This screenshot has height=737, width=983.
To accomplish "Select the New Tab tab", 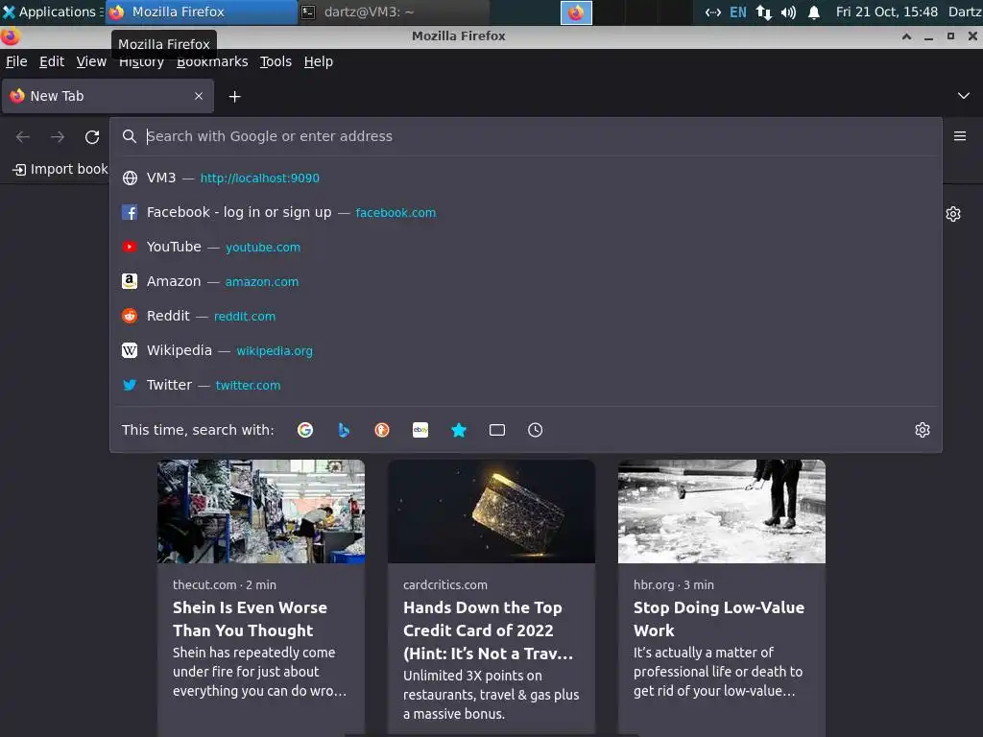I will point(108,96).
